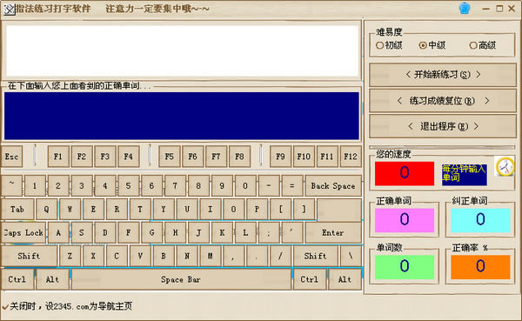Click the Esc key
522x321 pixels.
(12, 157)
